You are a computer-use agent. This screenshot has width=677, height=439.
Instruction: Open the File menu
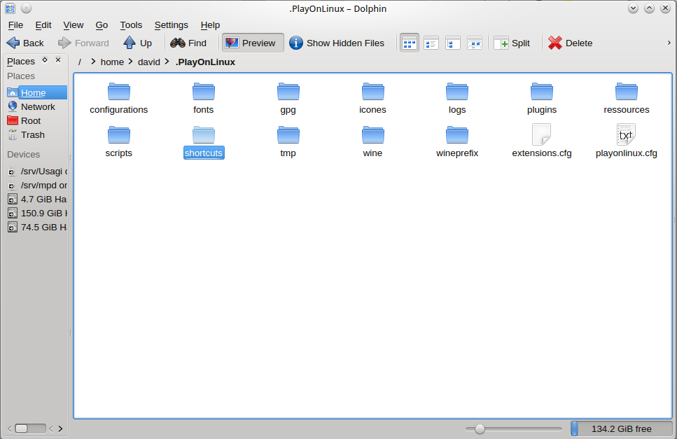[x=15, y=25]
